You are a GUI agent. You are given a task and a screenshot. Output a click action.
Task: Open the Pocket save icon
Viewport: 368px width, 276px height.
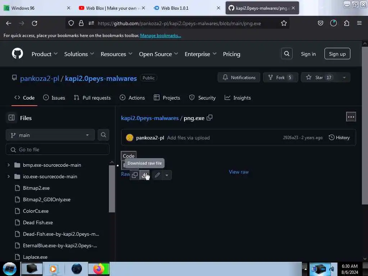320,23
